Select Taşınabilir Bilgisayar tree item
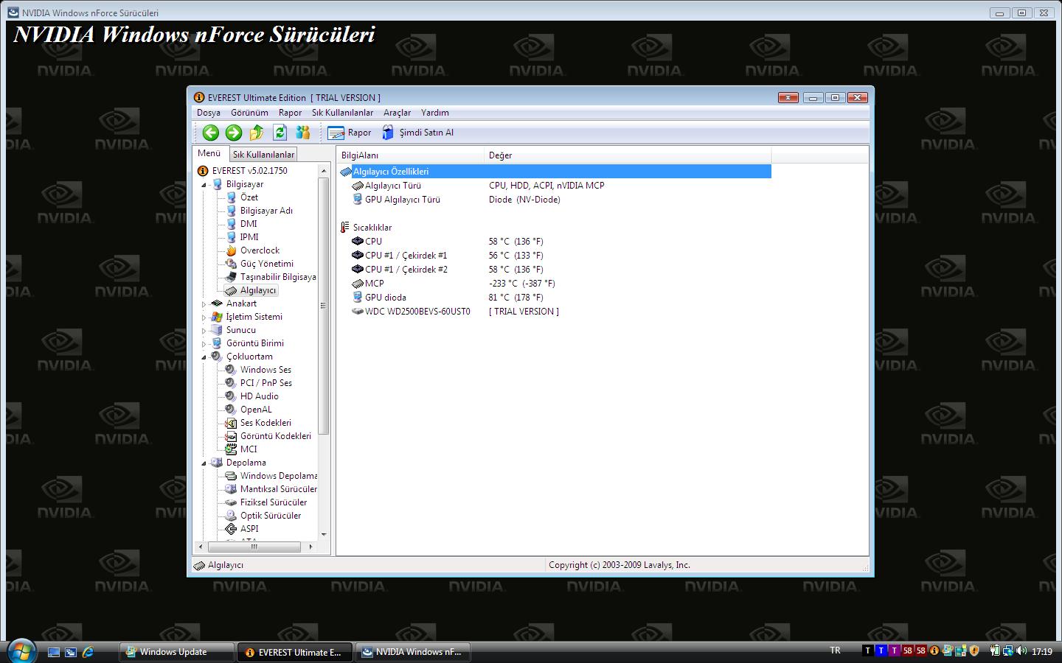 click(x=278, y=277)
